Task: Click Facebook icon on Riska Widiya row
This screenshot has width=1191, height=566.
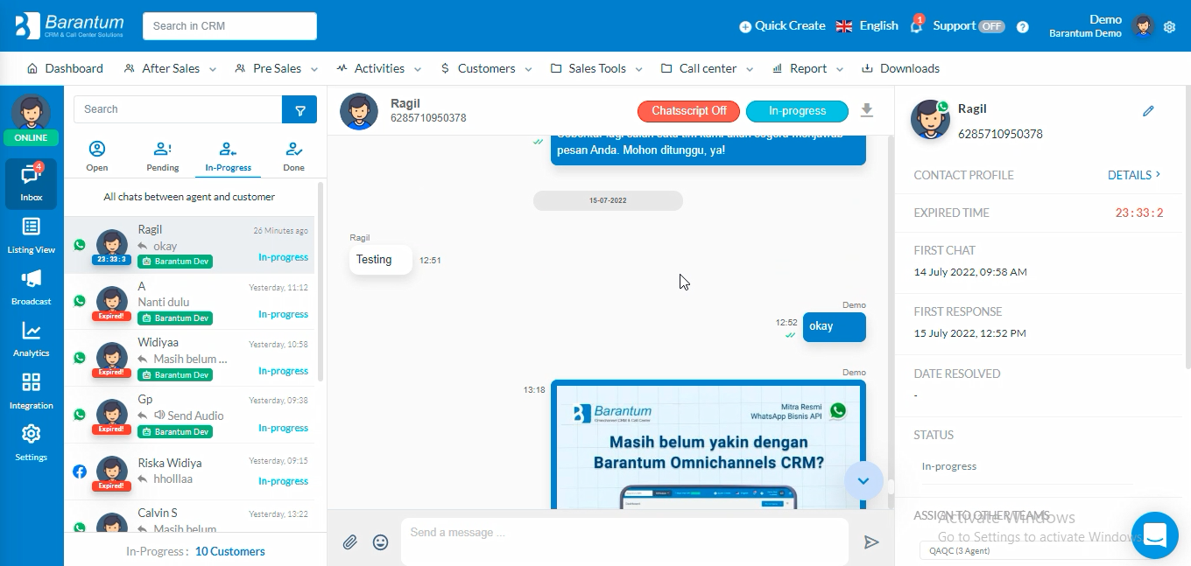Action: click(80, 472)
